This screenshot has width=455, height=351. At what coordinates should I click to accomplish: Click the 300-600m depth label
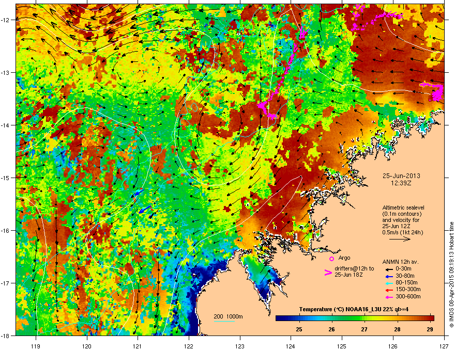[x=408, y=297]
